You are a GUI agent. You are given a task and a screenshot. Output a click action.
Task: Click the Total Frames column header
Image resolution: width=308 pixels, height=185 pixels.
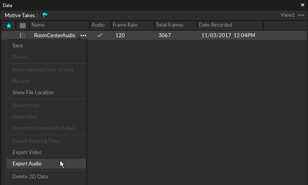pos(169,25)
